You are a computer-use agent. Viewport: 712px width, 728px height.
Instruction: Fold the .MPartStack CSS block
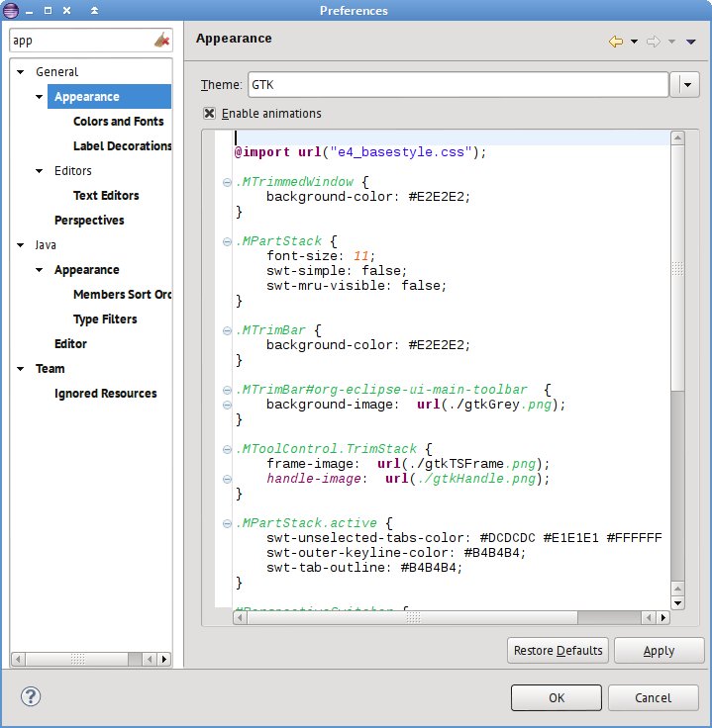coord(227,242)
